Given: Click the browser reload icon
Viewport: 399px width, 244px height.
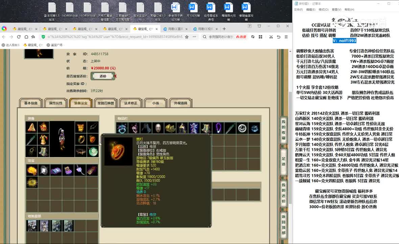Looking at the screenshot, I should point(19,37).
